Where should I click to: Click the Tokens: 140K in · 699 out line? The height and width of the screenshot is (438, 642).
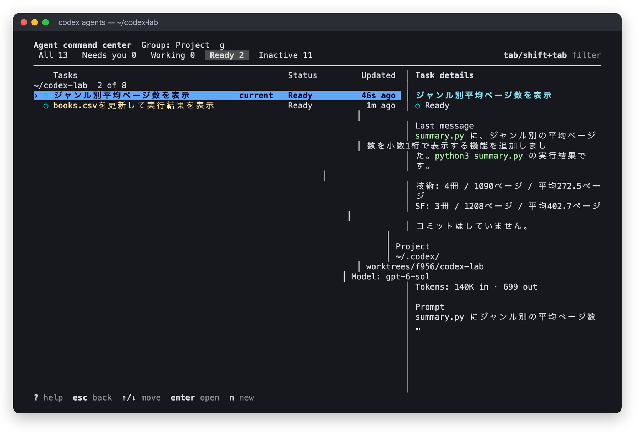pyautogui.click(x=476, y=287)
